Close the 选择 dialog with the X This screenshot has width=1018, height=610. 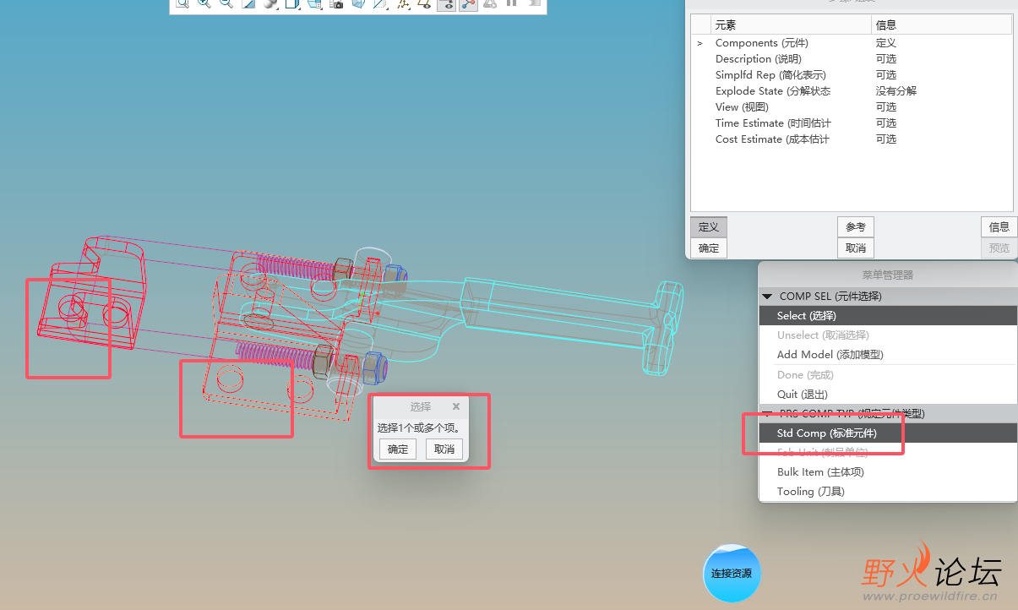coord(456,406)
